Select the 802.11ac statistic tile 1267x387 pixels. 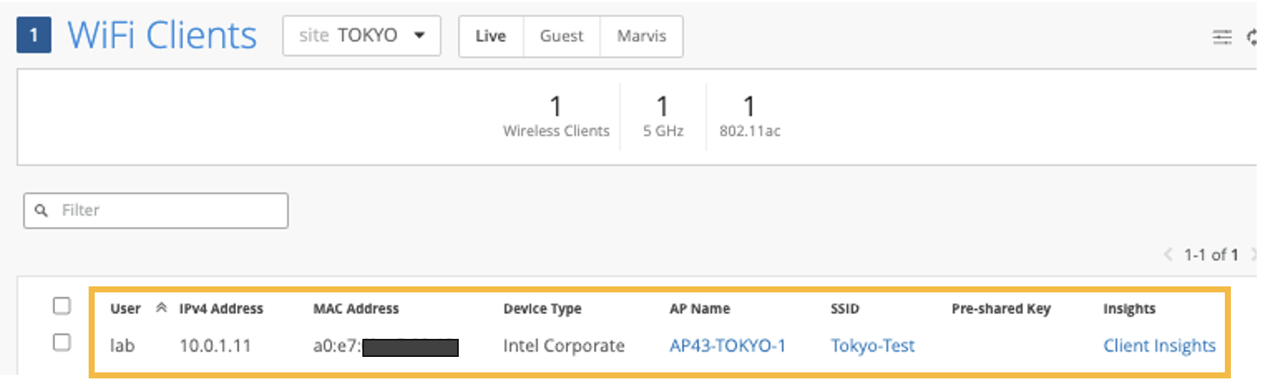tap(750, 117)
